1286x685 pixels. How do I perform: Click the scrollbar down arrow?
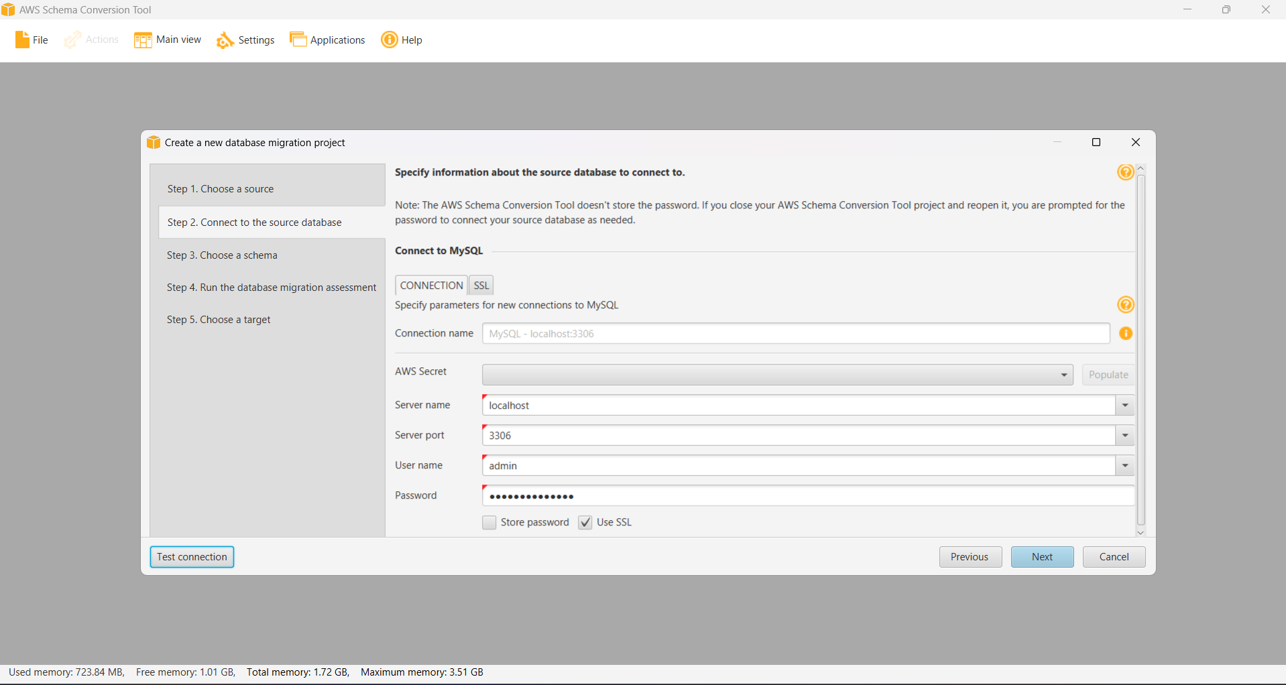tap(1140, 533)
